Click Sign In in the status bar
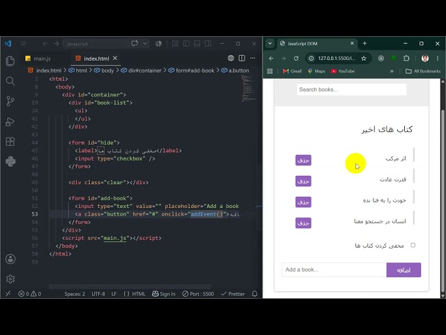Screen dimensions: 446x335 click(x=164, y=294)
